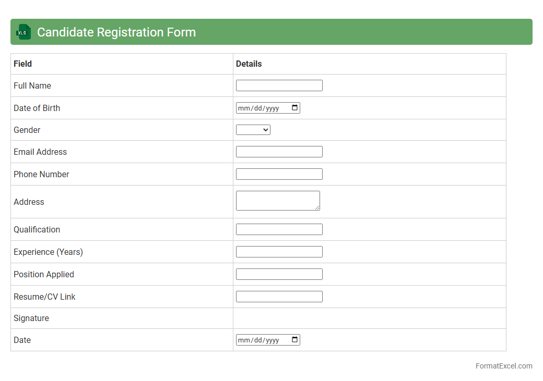
Task: Grab the Address textarea resize handle
Action: [317, 208]
